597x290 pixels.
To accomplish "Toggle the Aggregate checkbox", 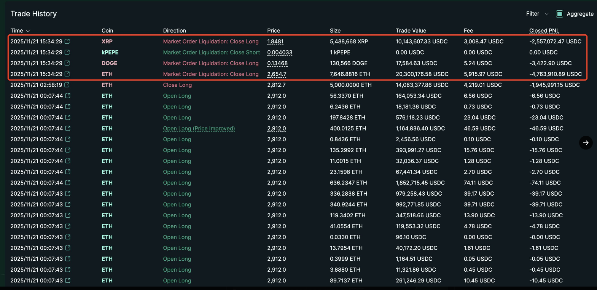I will tap(559, 14).
